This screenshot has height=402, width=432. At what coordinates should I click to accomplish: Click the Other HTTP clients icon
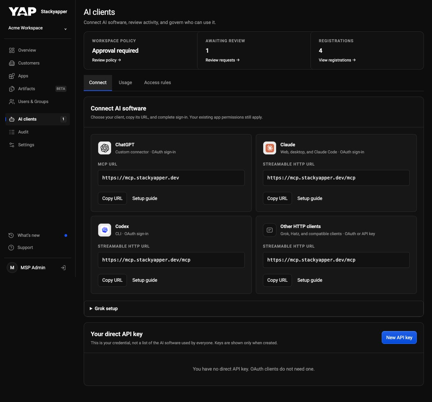pyautogui.click(x=270, y=230)
